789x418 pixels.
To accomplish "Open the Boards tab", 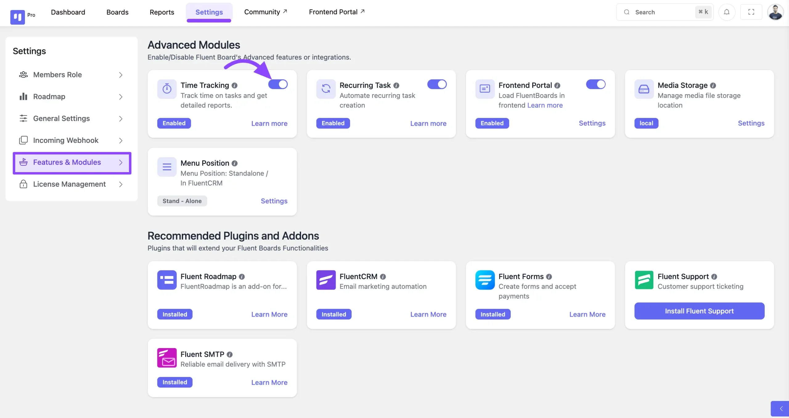I will pos(117,12).
